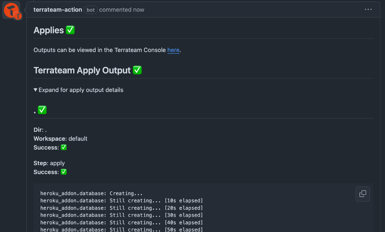Click the 'here' Terrateam Console link
Screen dimensions: 385x232
pyautogui.click(x=173, y=50)
